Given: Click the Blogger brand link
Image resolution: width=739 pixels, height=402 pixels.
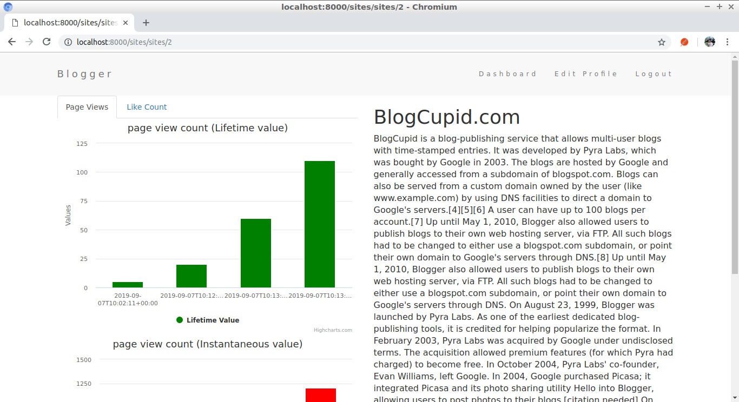Looking at the screenshot, I should 85,74.
